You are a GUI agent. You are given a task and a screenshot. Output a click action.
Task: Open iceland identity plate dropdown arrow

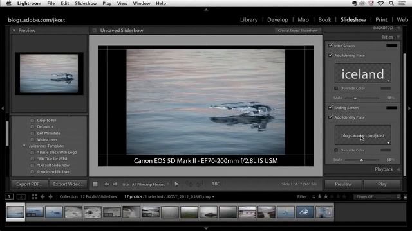pos(388,81)
